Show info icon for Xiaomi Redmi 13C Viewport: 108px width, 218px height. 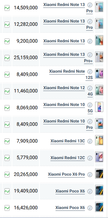pyautogui.click(x=90, y=141)
